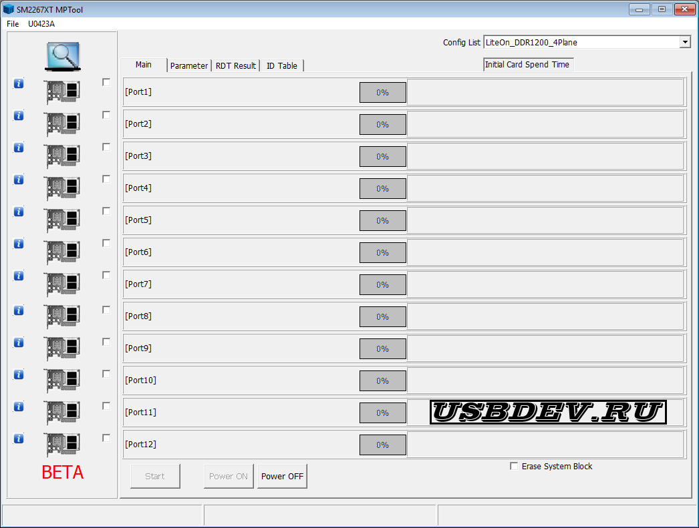Open the U0423A menu
The width and height of the screenshot is (699, 528).
click(x=41, y=23)
